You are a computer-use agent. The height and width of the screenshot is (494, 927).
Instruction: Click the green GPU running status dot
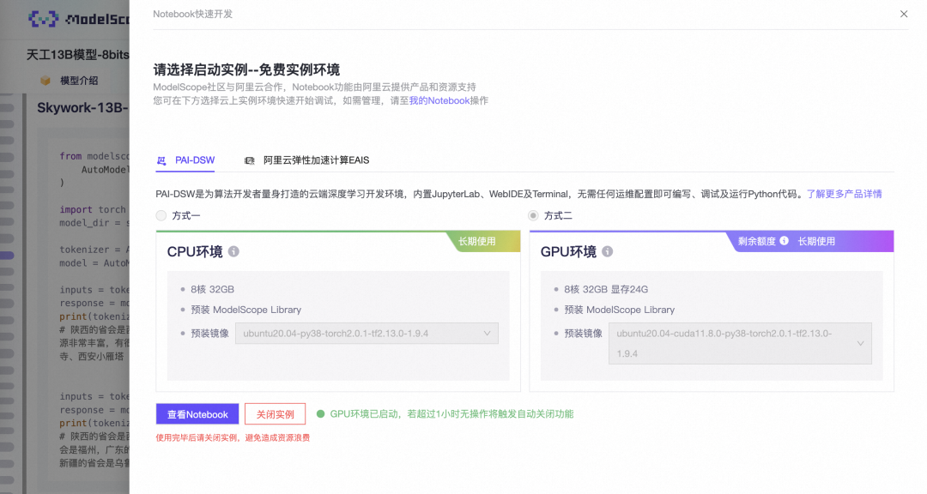[x=321, y=413]
